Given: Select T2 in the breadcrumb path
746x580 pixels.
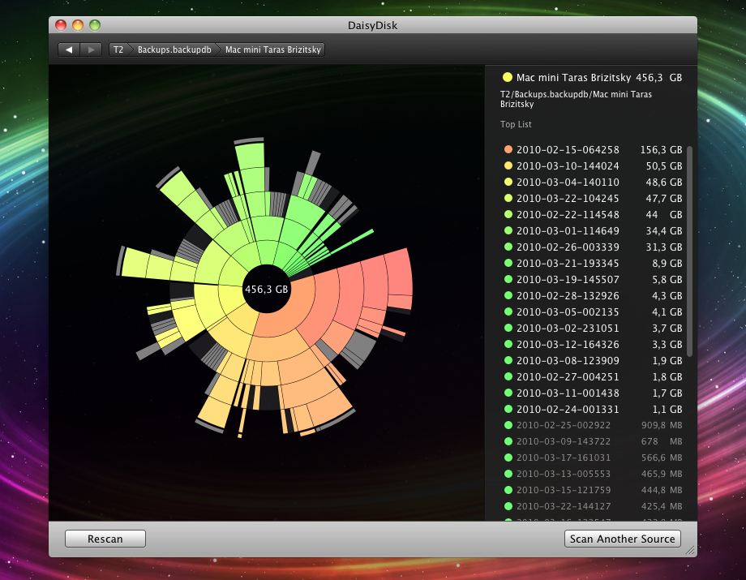Looking at the screenshot, I should (118, 49).
